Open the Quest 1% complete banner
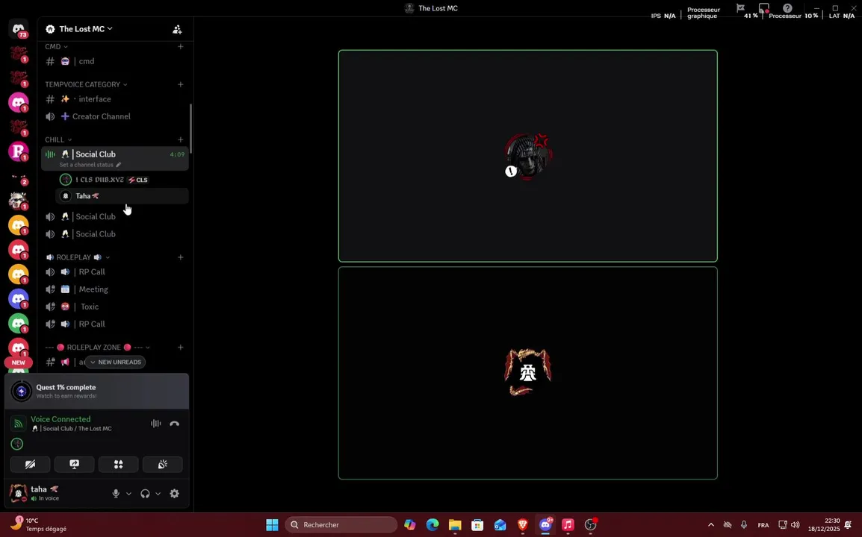Screen dimensions: 862x537 tap(97, 391)
